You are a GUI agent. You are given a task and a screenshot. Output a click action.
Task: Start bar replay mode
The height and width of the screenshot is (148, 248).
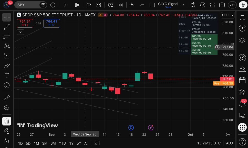(120, 5)
